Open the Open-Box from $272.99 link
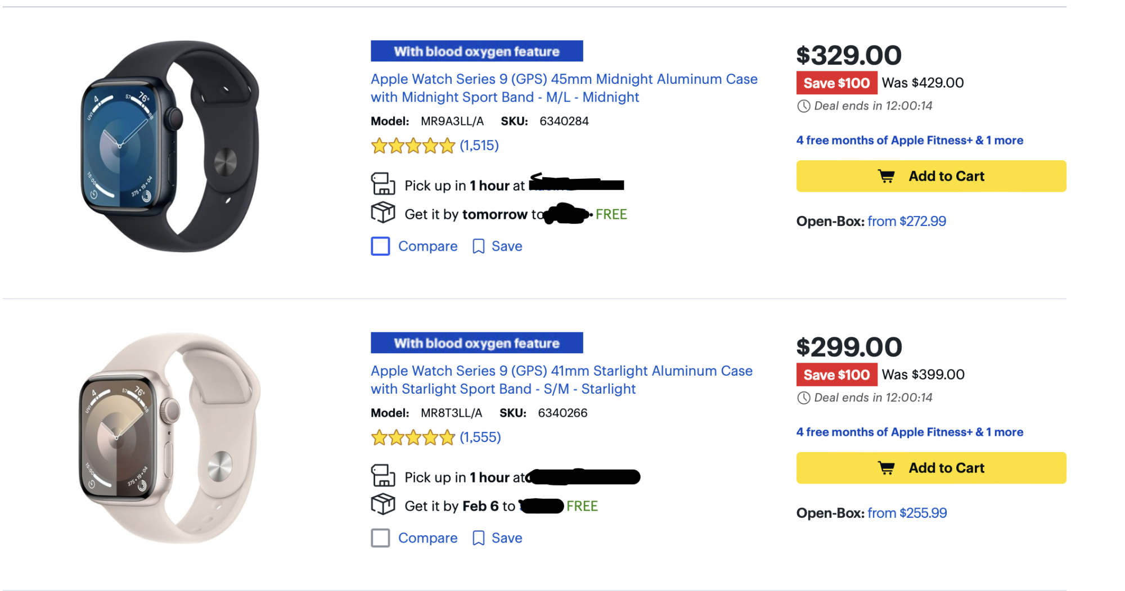The height and width of the screenshot is (591, 1125). pyautogui.click(x=906, y=222)
